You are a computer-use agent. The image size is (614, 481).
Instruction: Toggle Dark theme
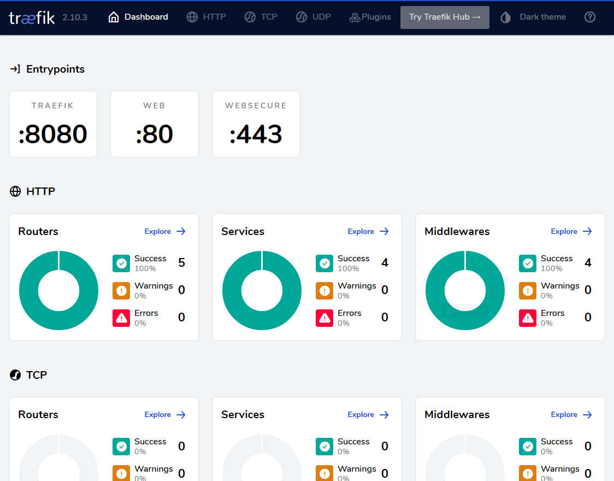coord(533,17)
